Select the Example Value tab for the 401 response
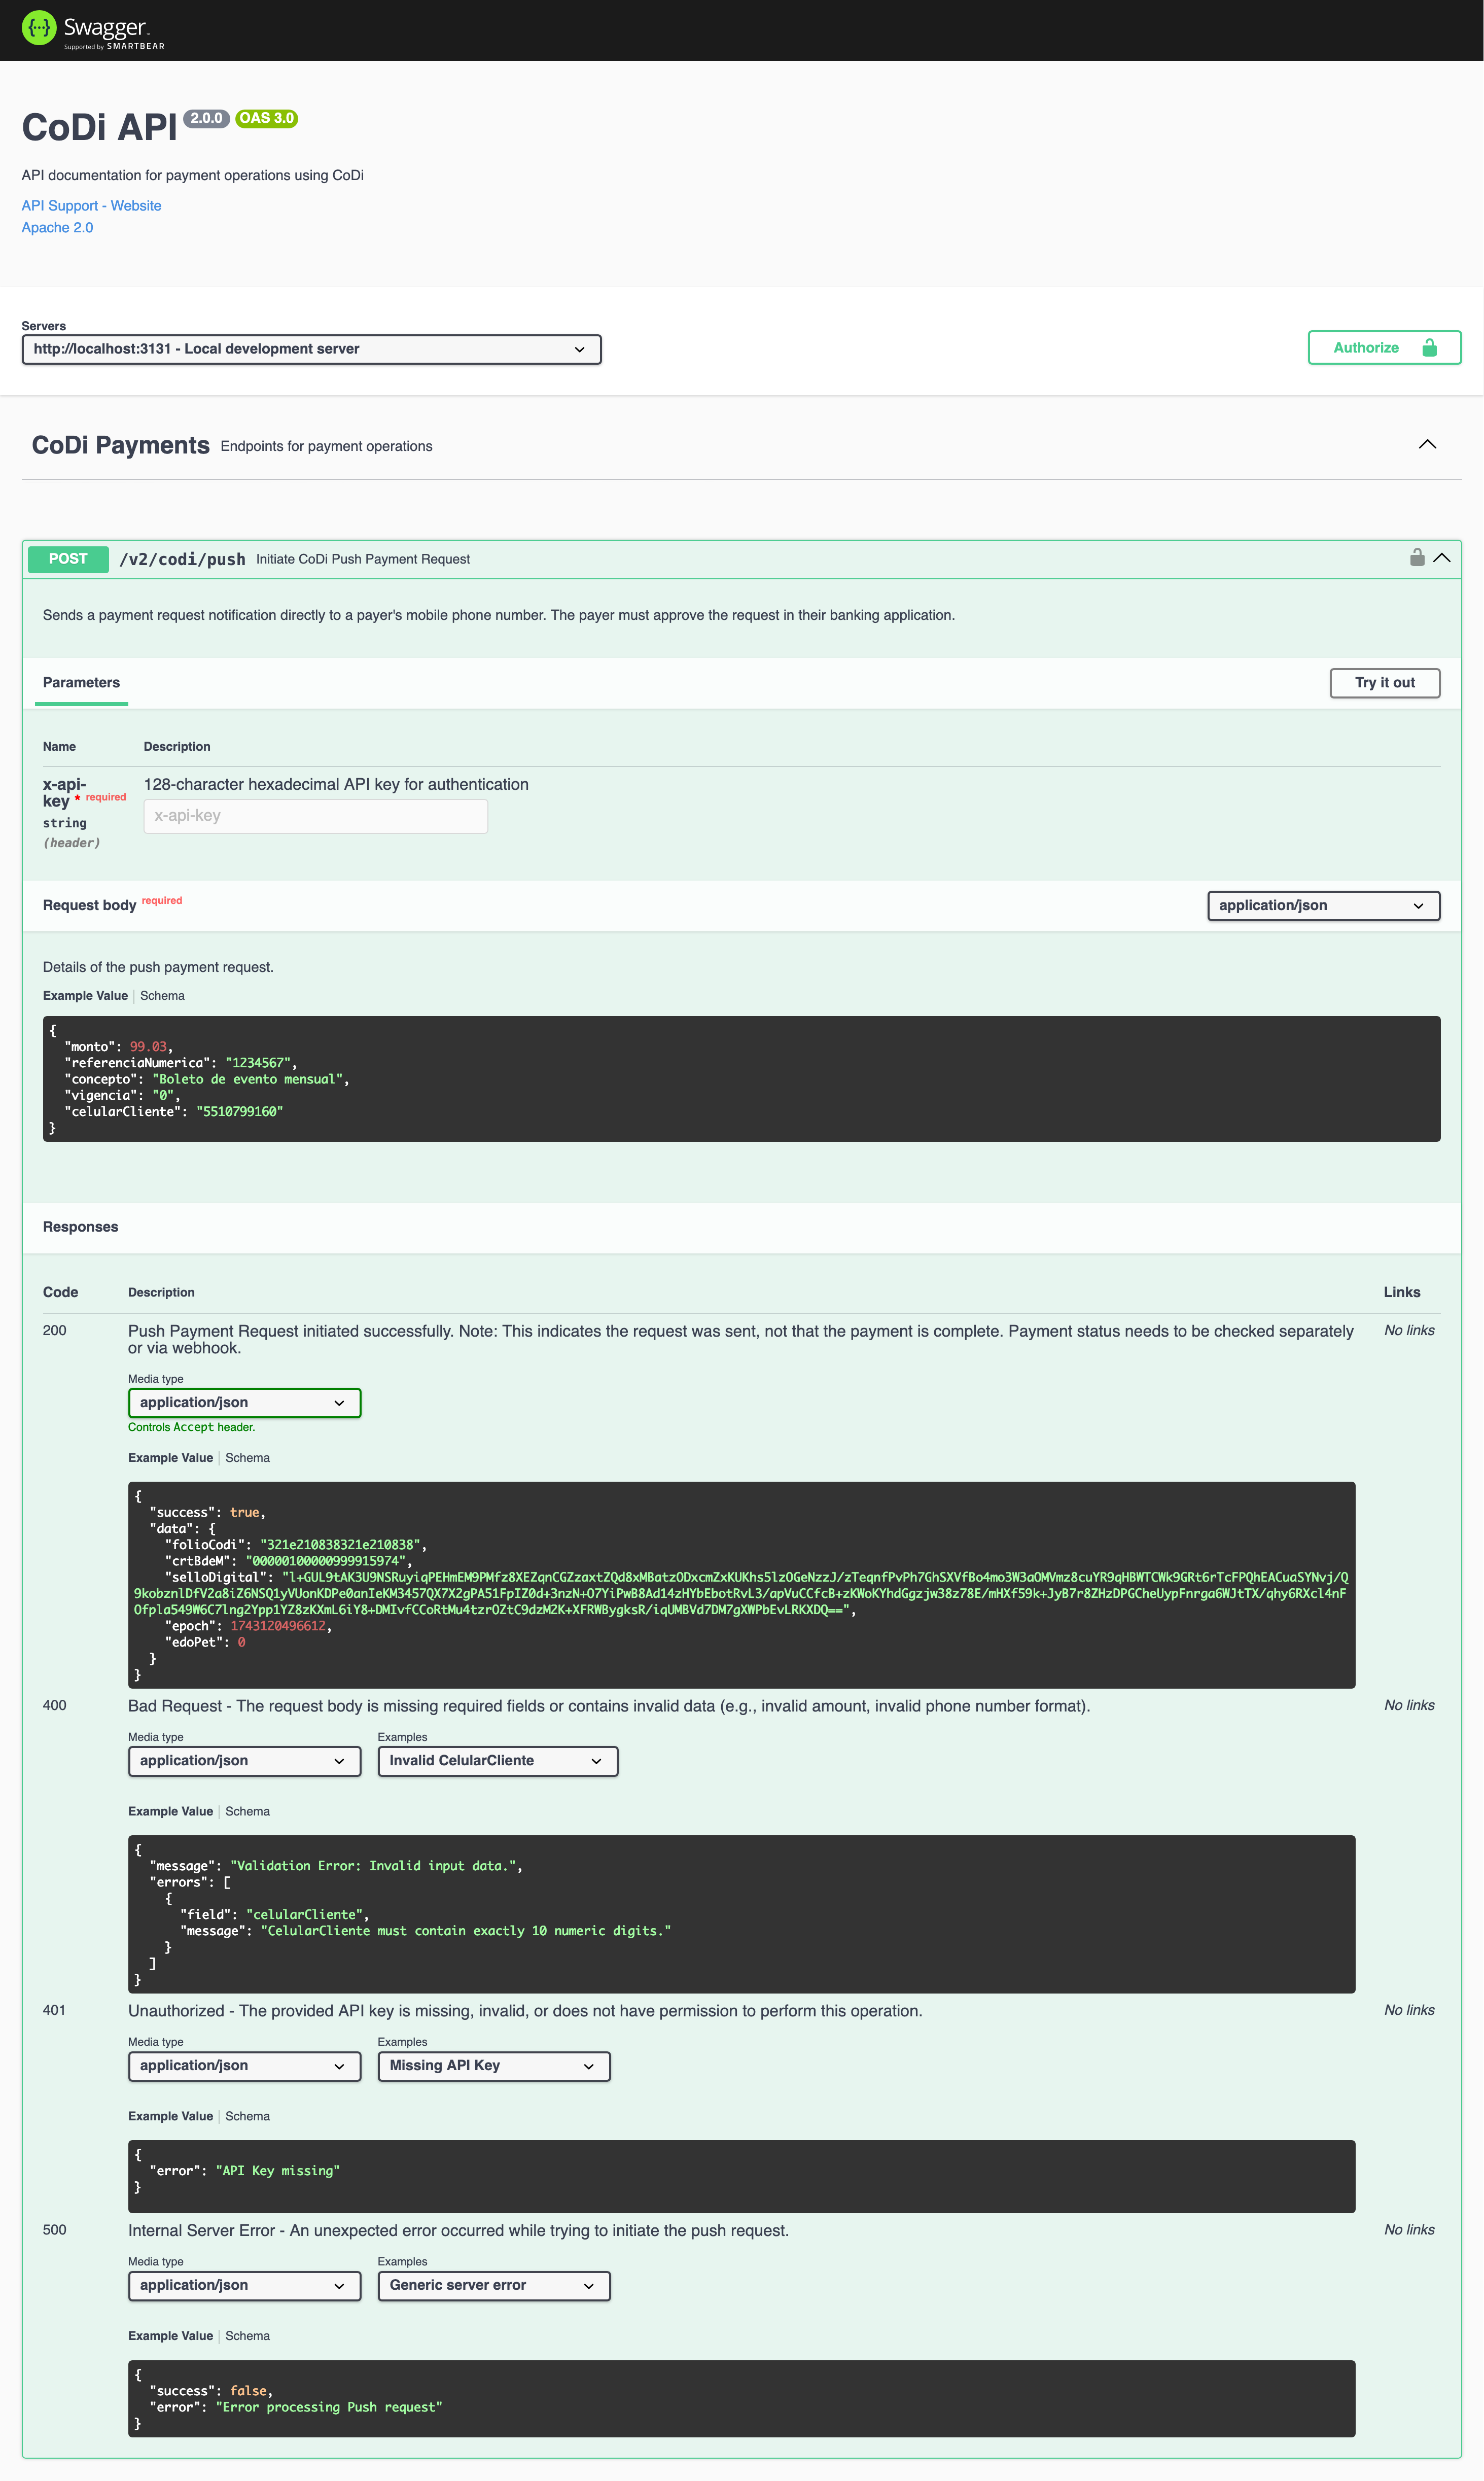 click(x=170, y=2116)
